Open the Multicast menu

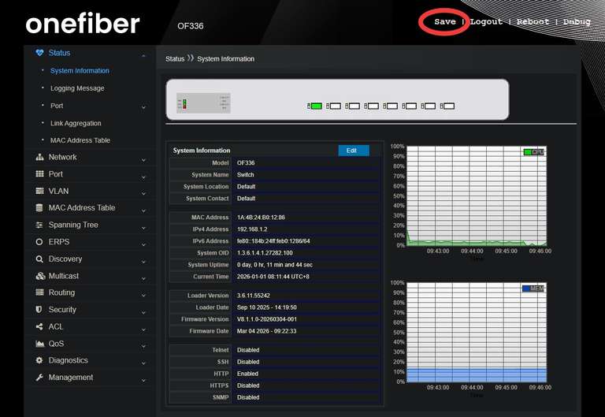click(64, 276)
